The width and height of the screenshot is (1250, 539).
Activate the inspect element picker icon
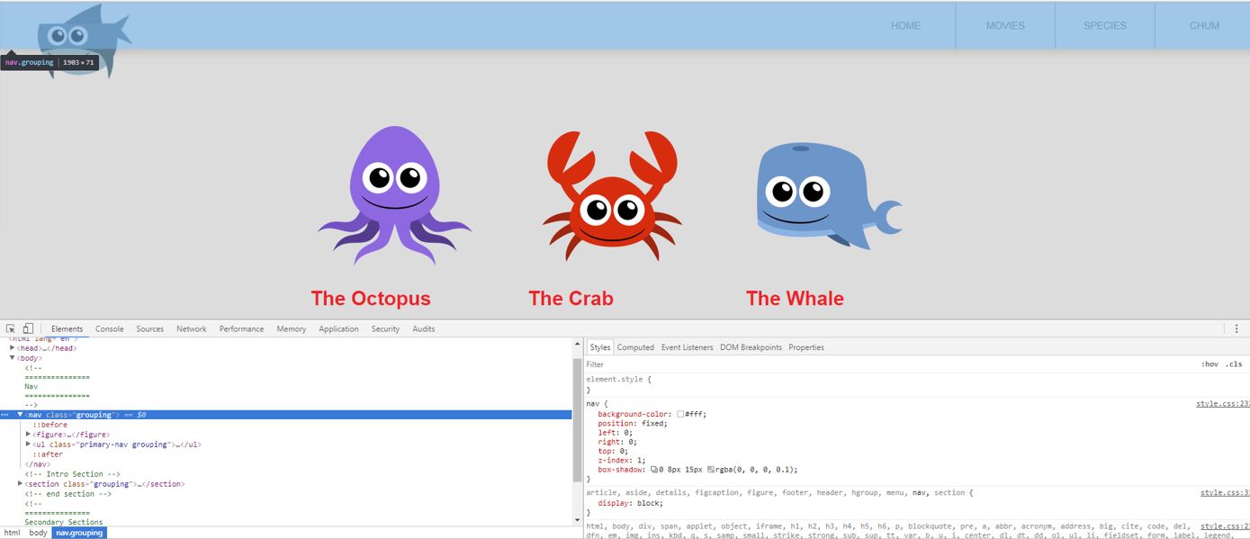click(x=11, y=328)
